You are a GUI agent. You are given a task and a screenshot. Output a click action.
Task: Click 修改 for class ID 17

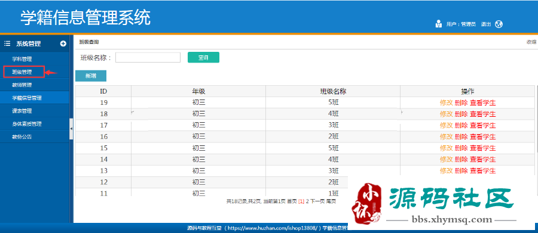click(x=446, y=125)
